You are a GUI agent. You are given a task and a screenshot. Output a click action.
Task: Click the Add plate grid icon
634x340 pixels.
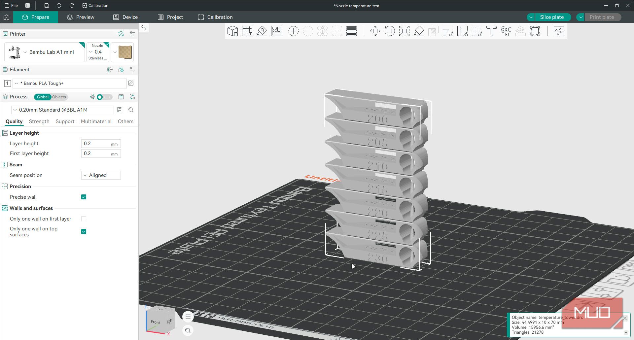click(247, 31)
